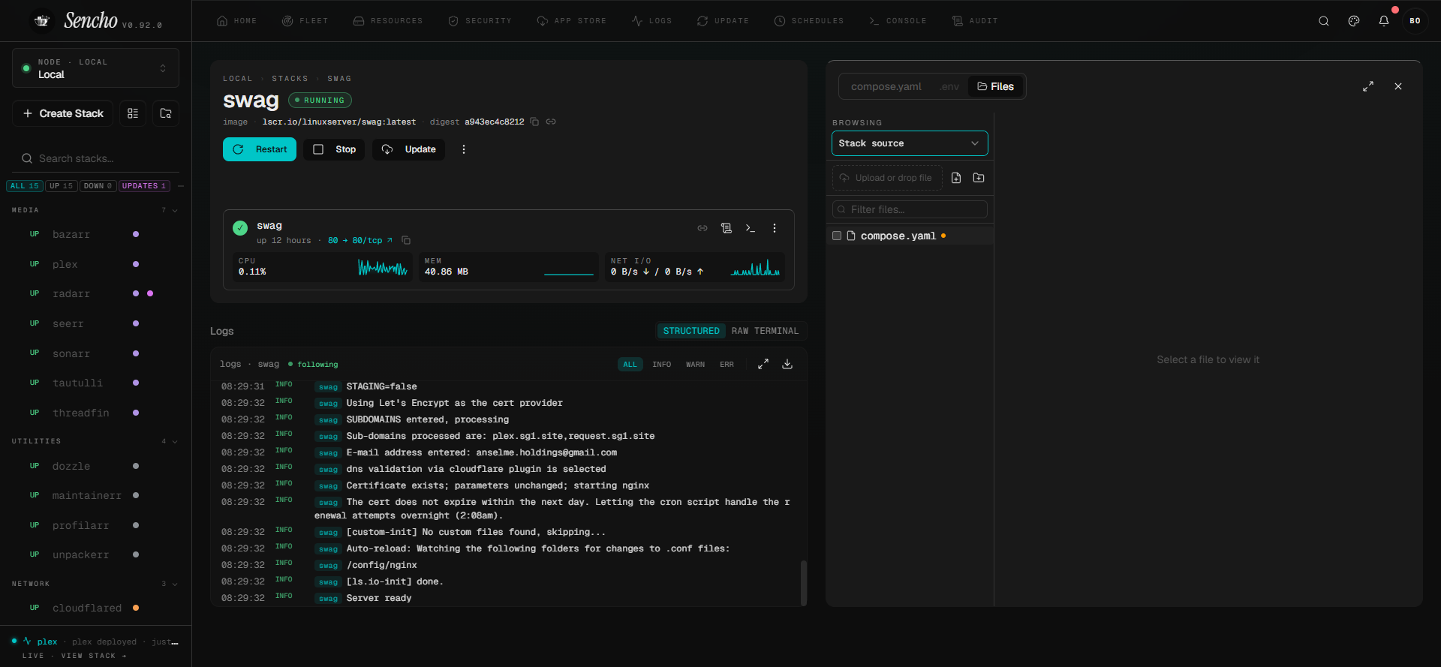This screenshot has height=667, width=1441.
Task: Open the global search icon in the top bar
Action: click(x=1324, y=21)
